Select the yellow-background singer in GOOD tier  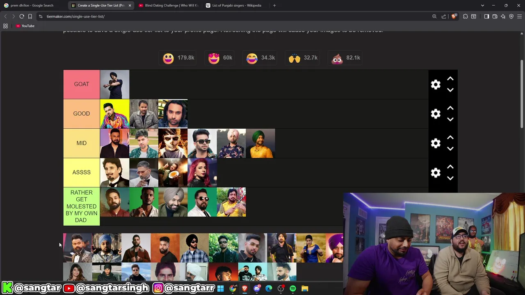[114, 114]
